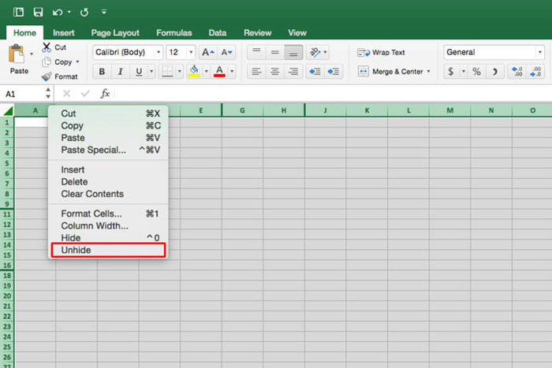Viewport: 552px width, 368px height.
Task: Switch to the Insert ribbon tab
Action: [x=64, y=33]
